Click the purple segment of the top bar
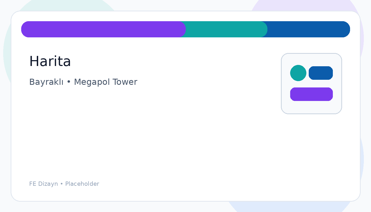 click(103, 29)
